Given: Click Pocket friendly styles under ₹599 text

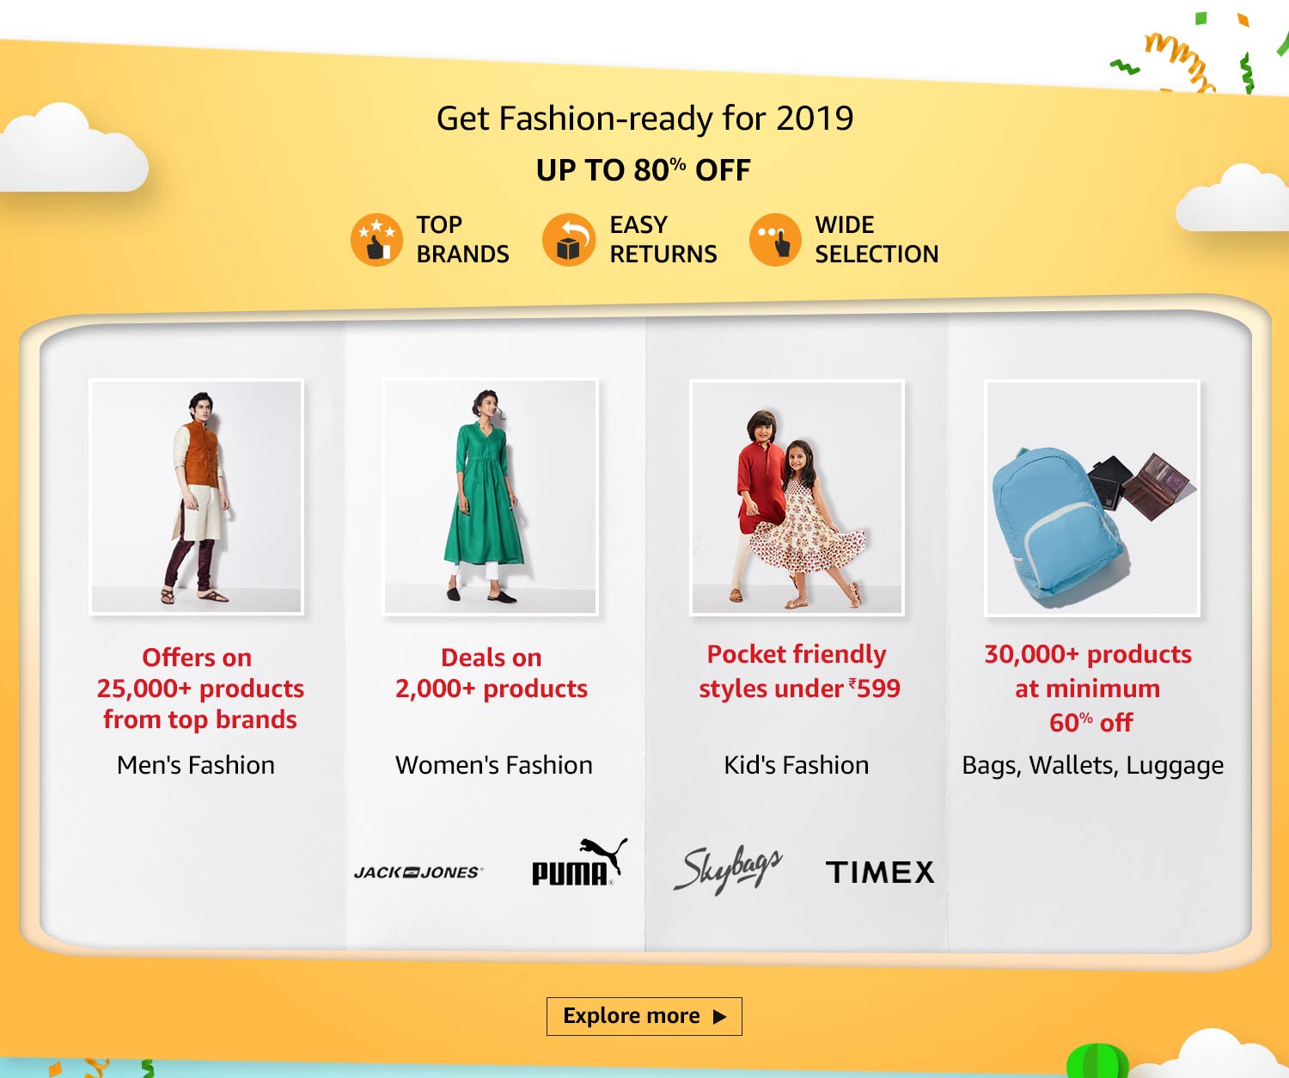Looking at the screenshot, I should [x=798, y=671].
